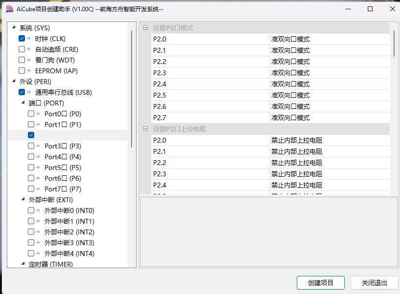Select the Port3口 (P3) tree label

[x=63, y=146]
